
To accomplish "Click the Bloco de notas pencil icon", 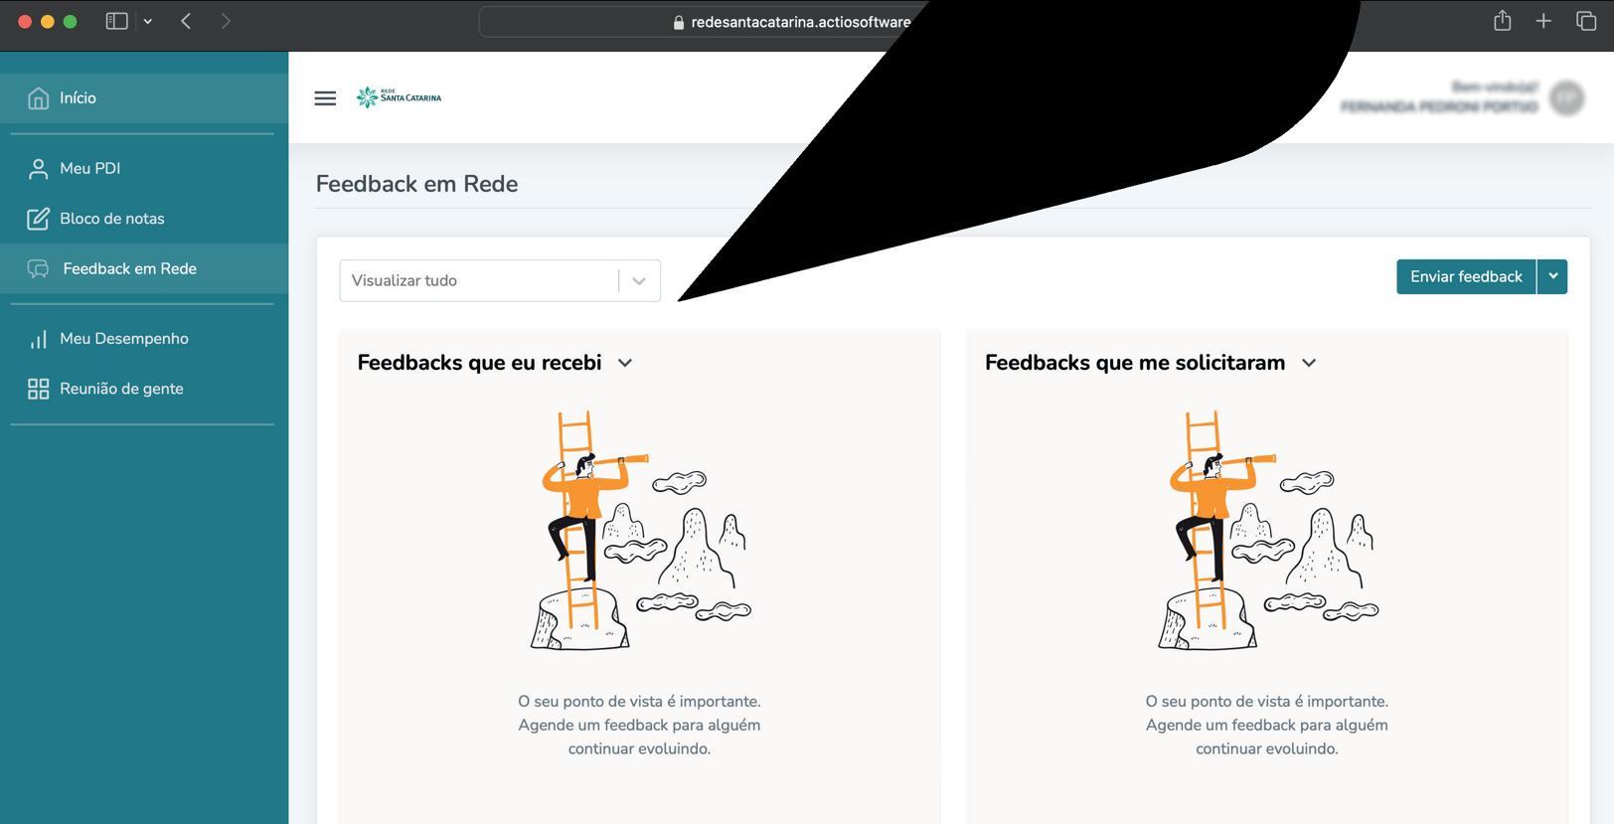I will [x=38, y=219].
